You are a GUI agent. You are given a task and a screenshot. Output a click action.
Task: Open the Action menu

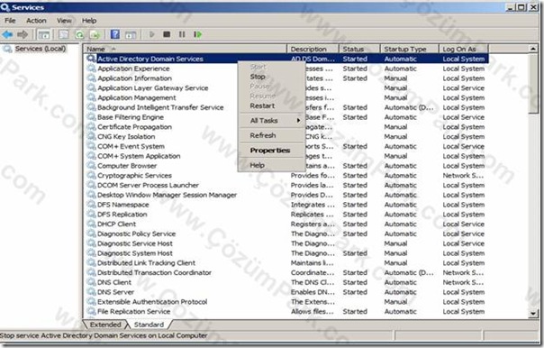tap(36, 21)
